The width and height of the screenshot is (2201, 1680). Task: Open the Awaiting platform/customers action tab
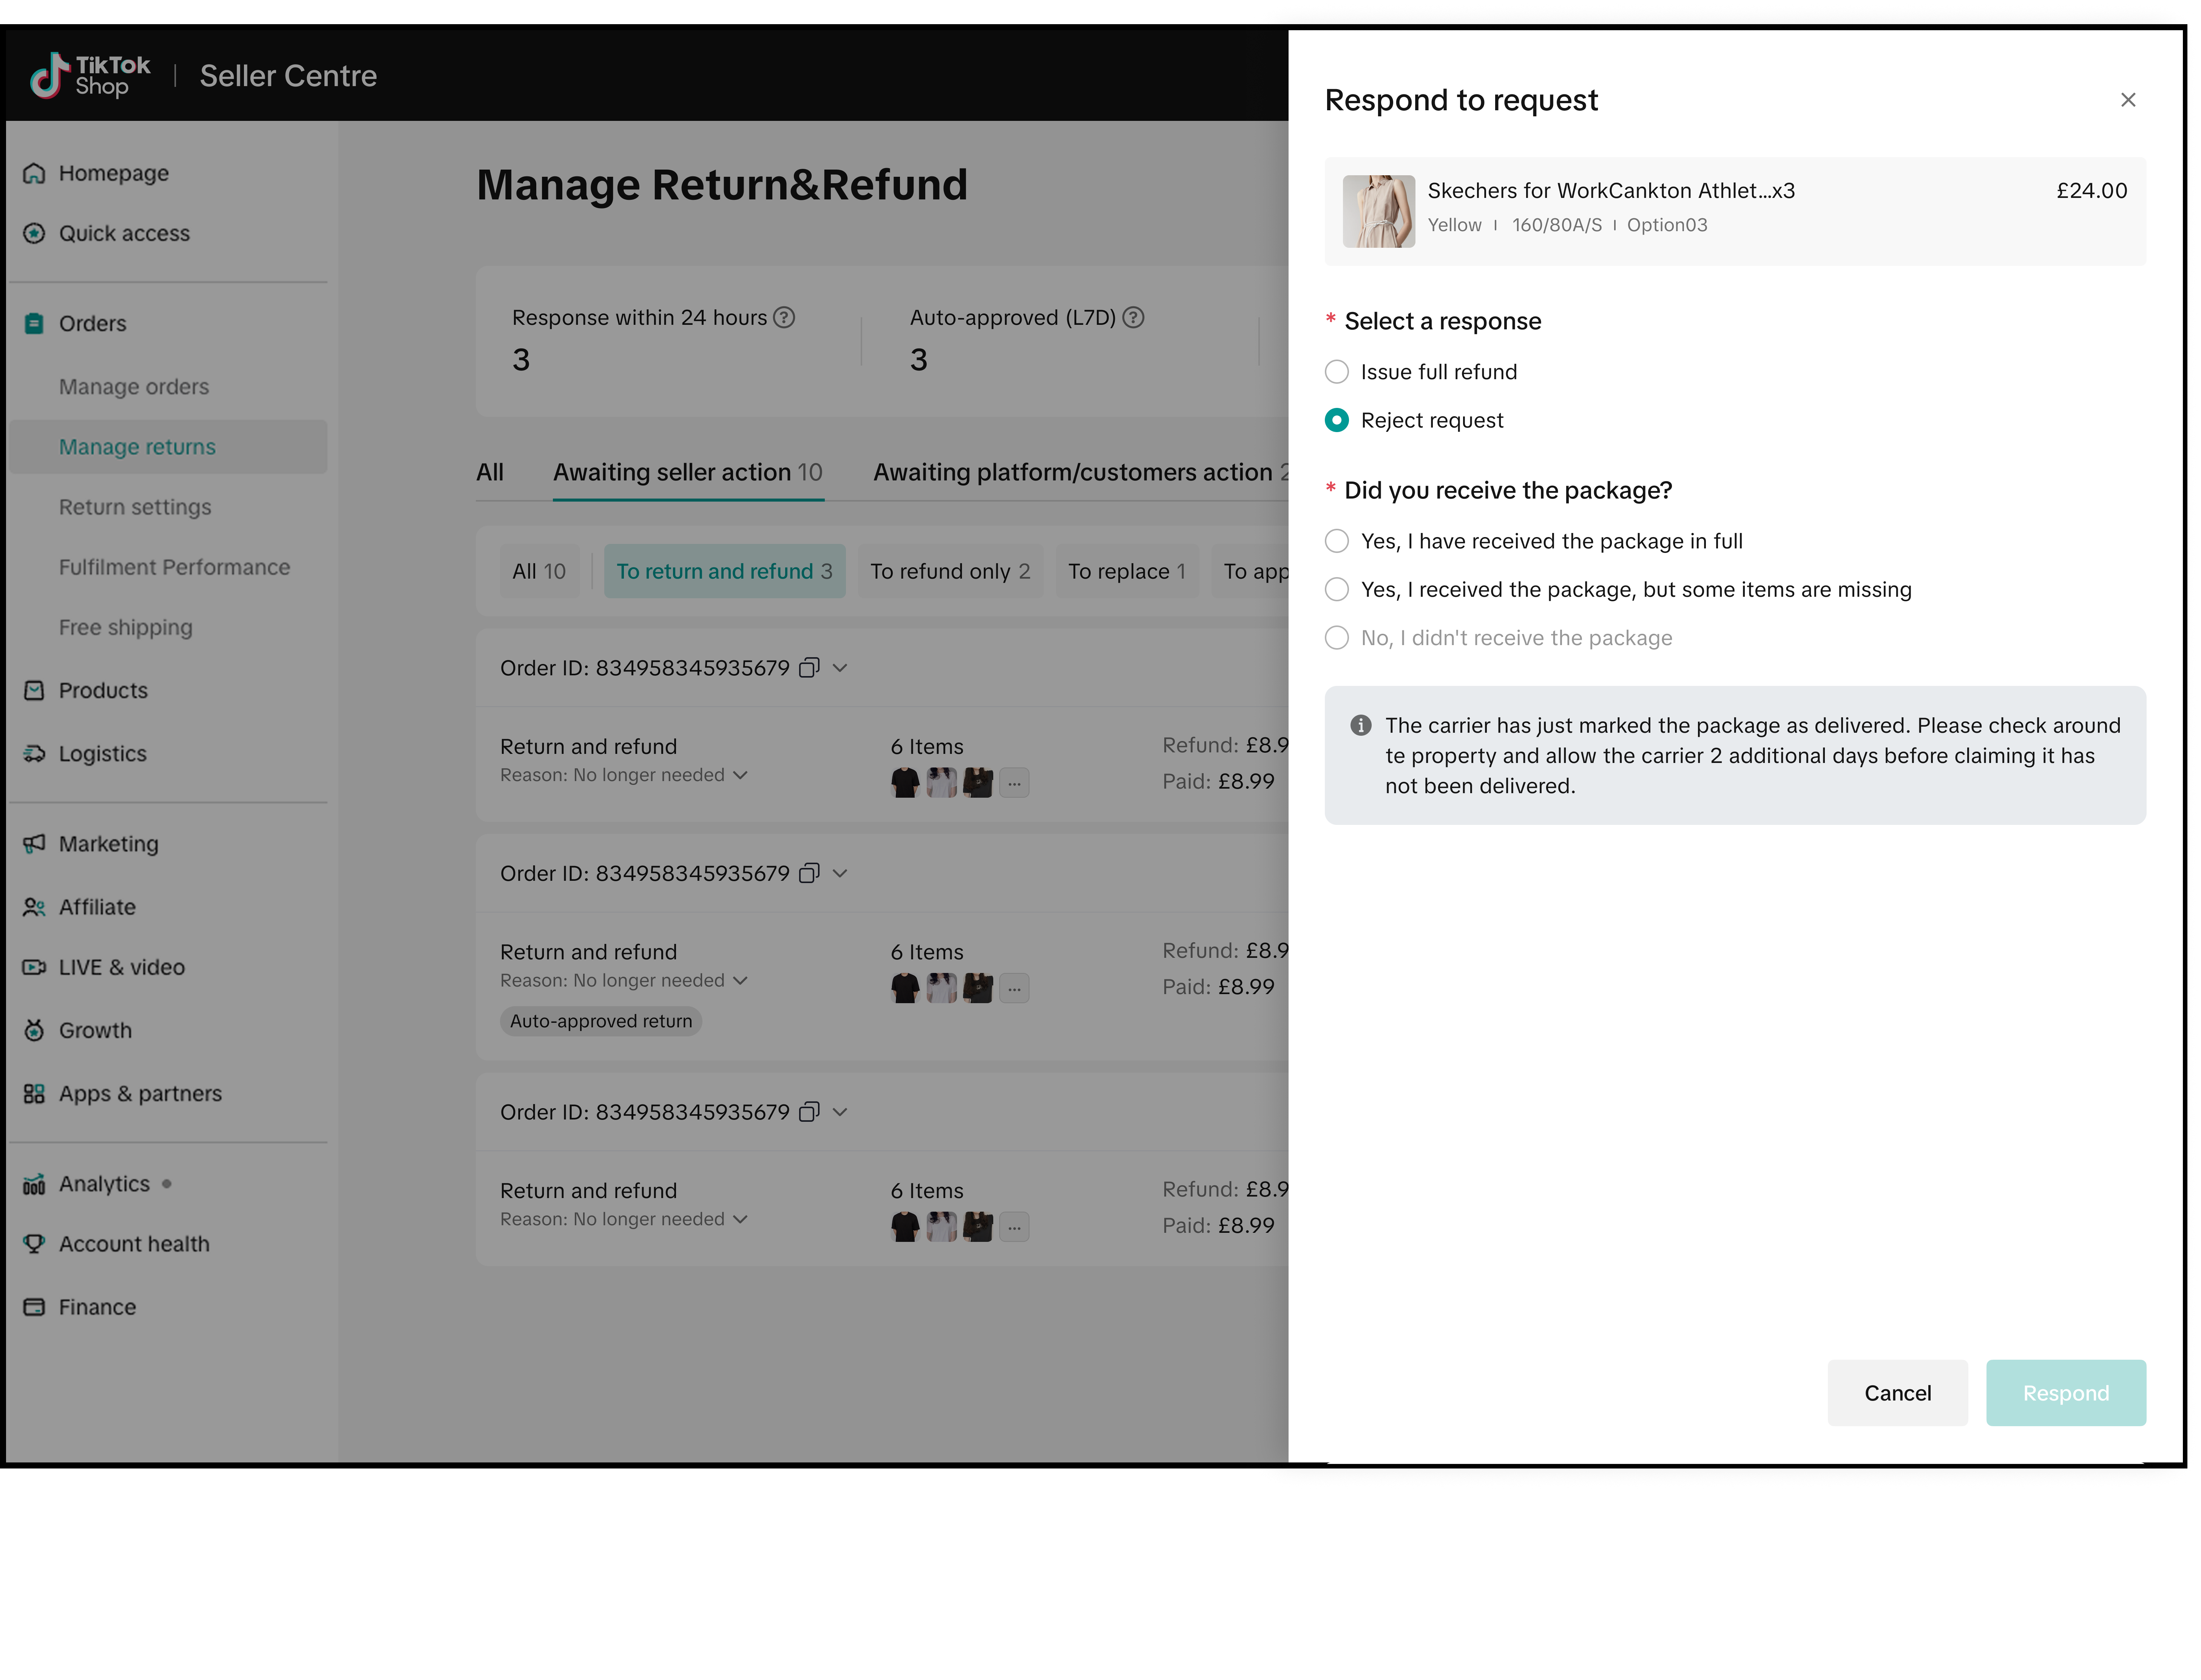click(1080, 472)
